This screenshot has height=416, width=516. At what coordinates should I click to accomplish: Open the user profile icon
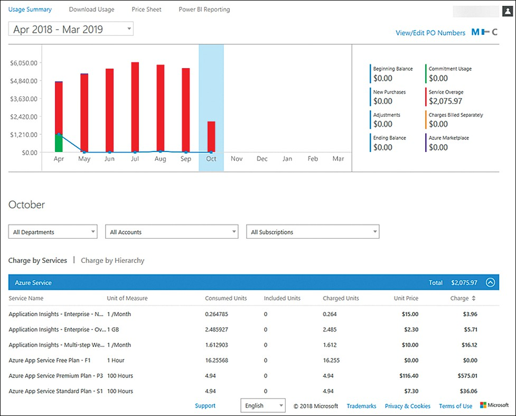508,11
